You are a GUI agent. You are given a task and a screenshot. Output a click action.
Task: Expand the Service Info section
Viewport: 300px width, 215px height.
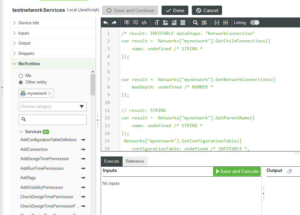(29, 23)
